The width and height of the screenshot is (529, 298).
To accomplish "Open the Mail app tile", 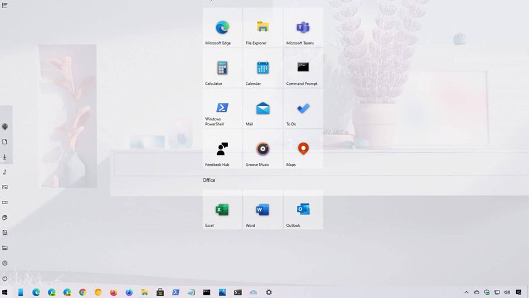I will point(263,109).
